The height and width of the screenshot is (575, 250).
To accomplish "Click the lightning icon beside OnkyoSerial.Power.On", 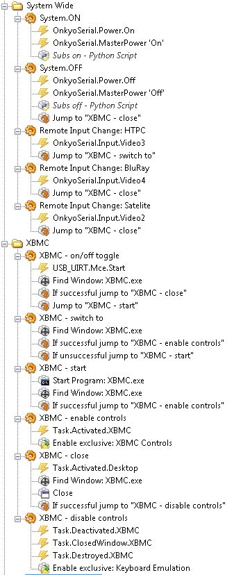I will click(x=44, y=31).
